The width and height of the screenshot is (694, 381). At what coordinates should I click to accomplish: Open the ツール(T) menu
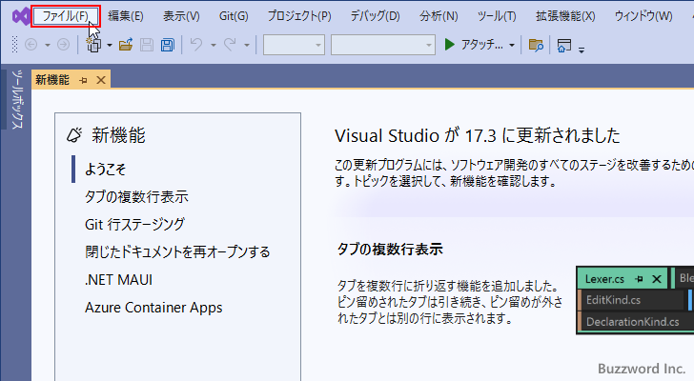click(497, 16)
